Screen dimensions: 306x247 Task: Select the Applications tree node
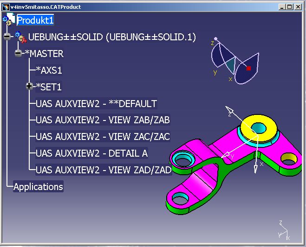(x=38, y=187)
